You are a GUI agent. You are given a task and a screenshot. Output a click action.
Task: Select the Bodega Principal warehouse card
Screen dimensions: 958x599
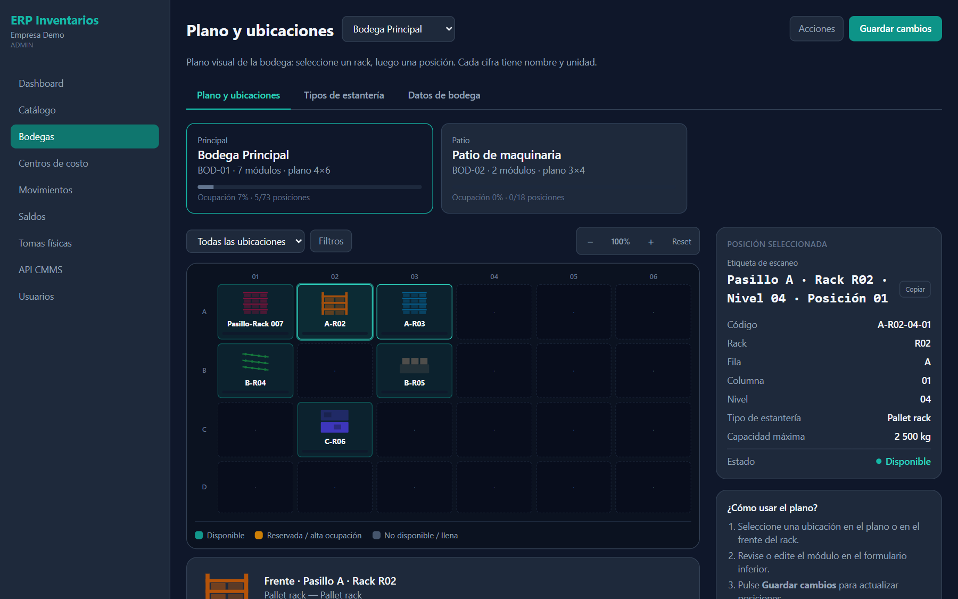(310, 168)
